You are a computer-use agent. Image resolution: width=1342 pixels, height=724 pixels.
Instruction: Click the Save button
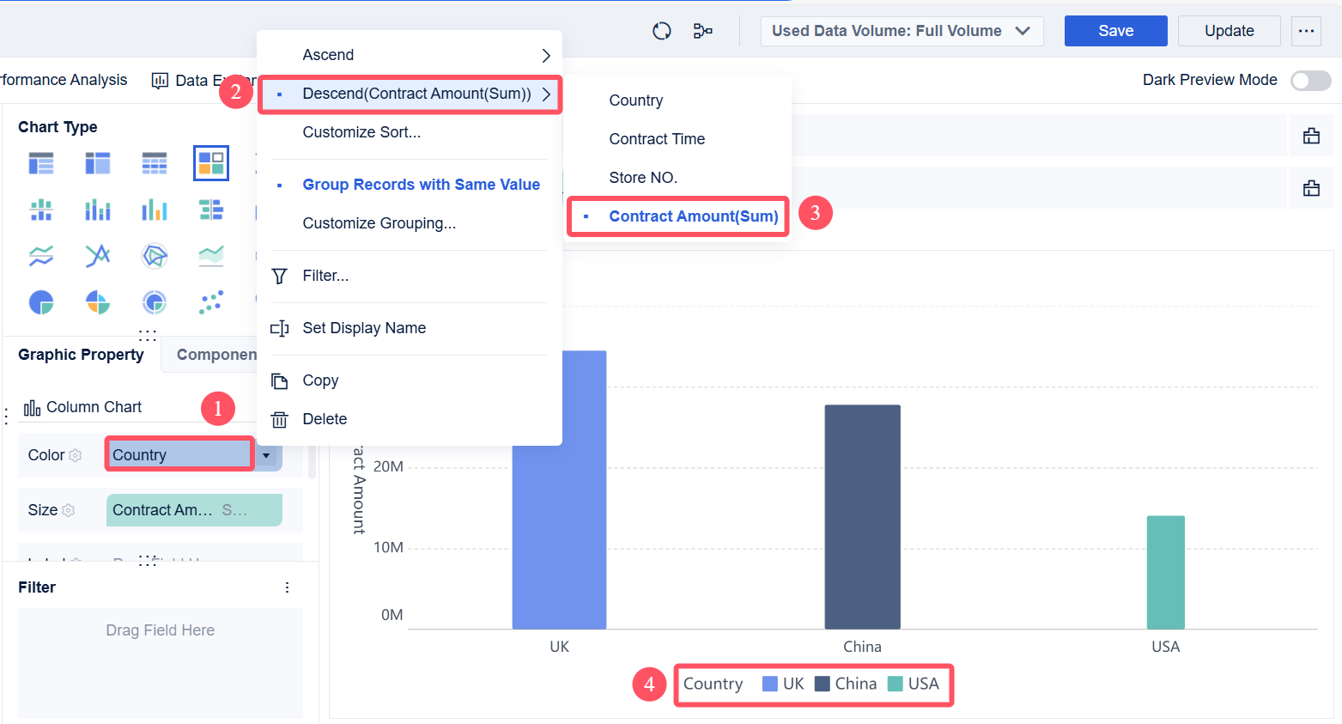point(1116,31)
